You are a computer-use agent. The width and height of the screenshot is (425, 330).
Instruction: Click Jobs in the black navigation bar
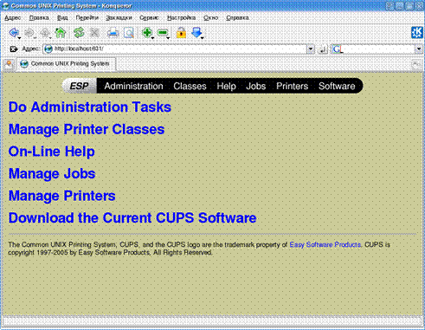[x=256, y=86]
